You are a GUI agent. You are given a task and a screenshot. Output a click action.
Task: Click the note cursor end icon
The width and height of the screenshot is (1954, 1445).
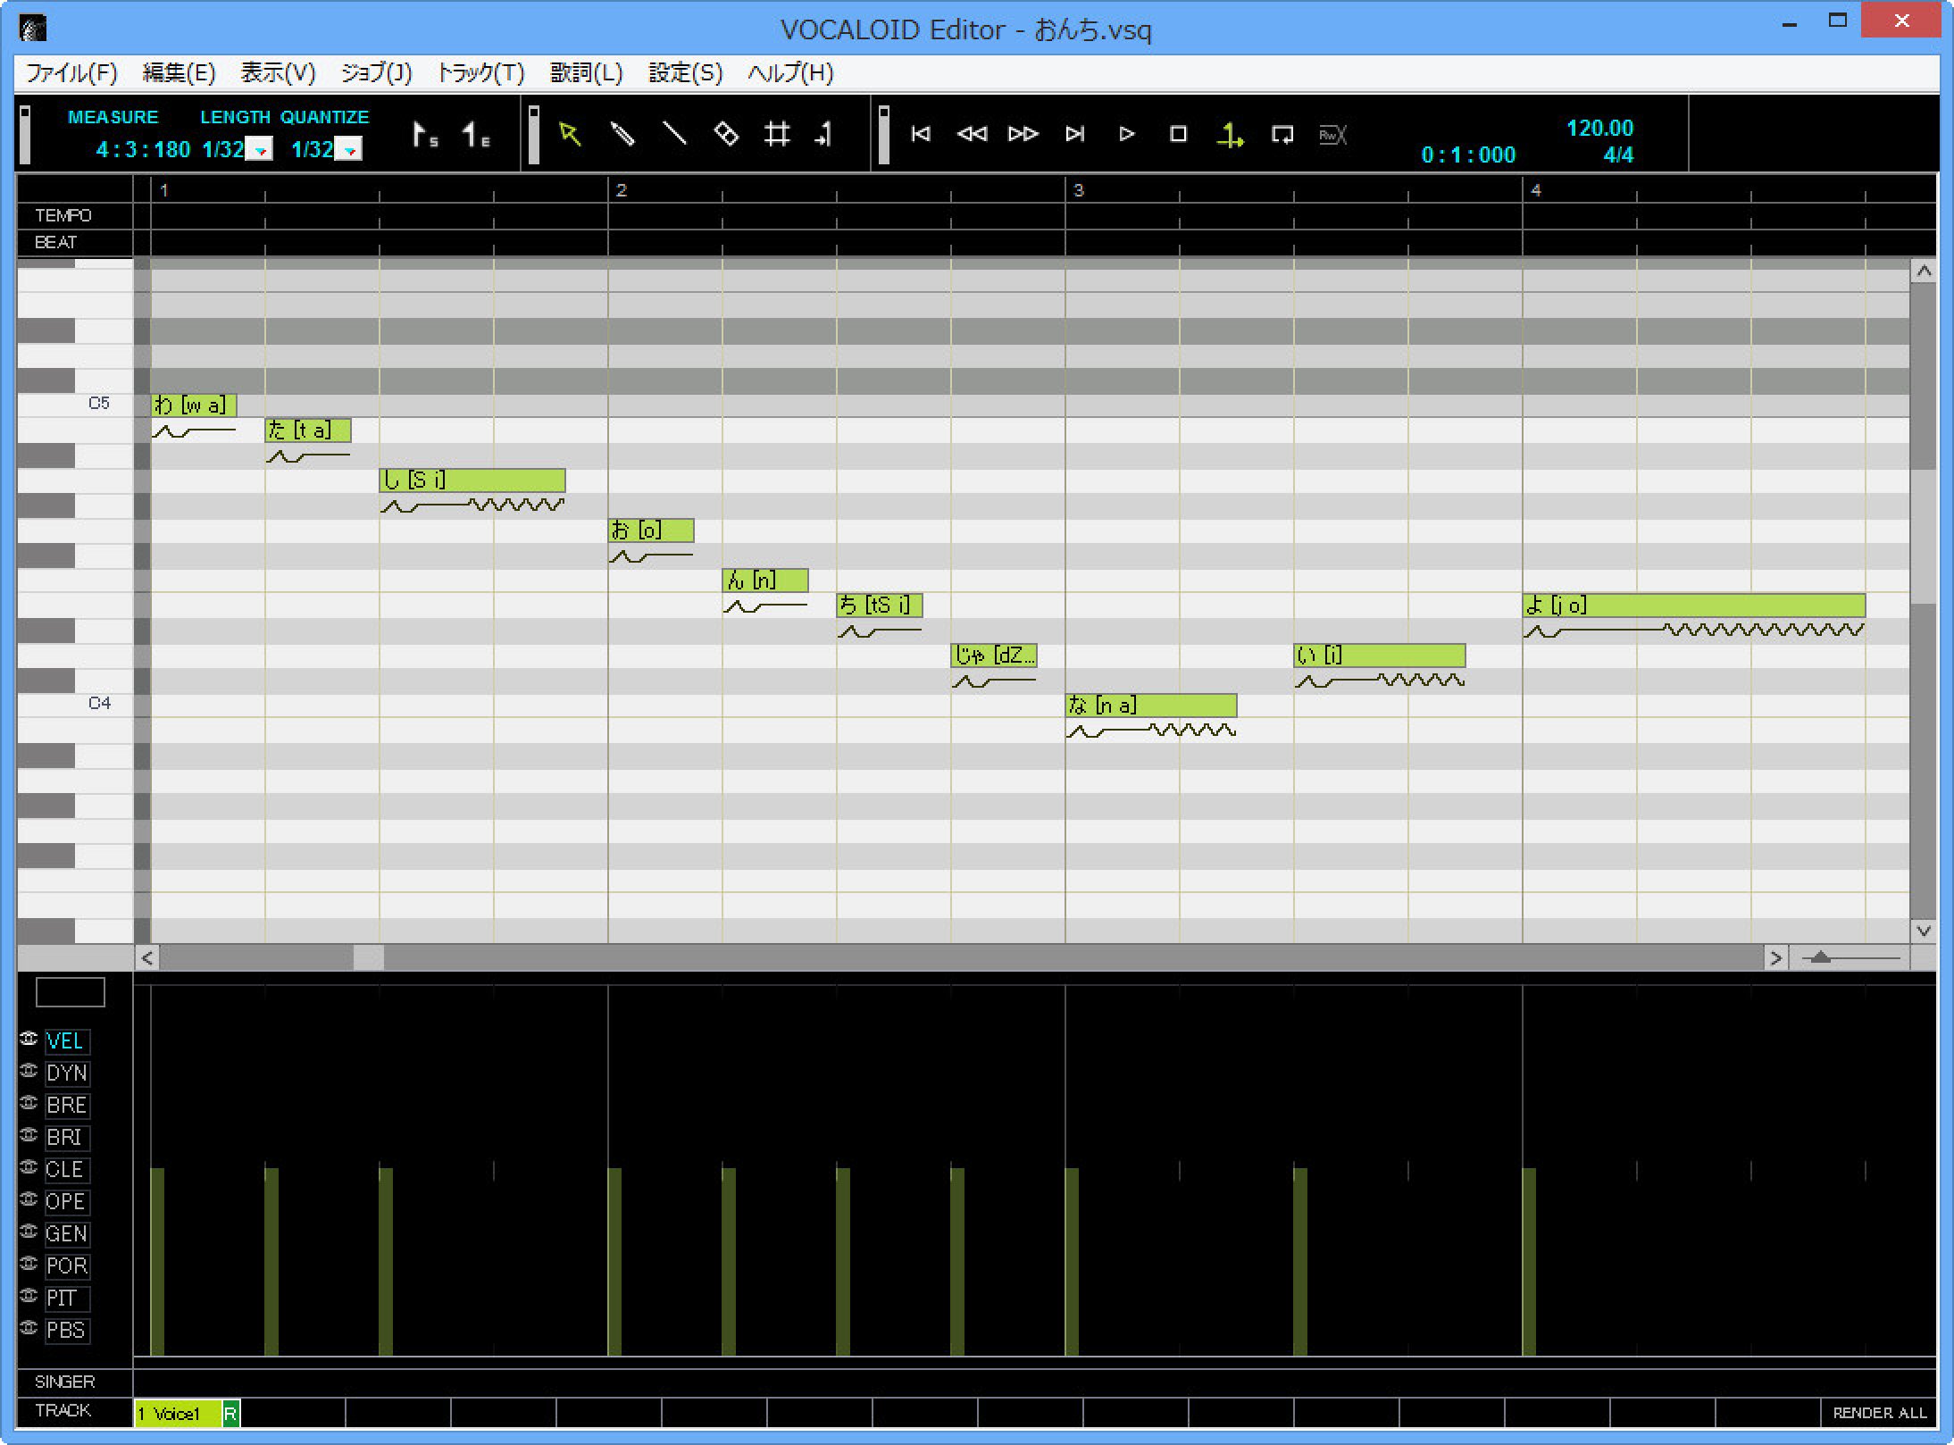click(x=825, y=135)
